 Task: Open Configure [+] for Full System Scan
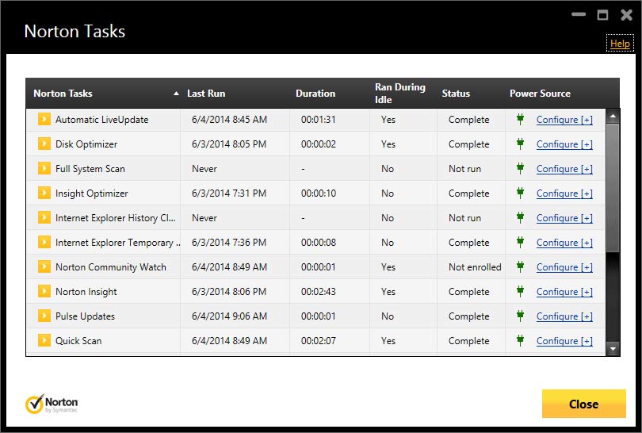coord(564,169)
